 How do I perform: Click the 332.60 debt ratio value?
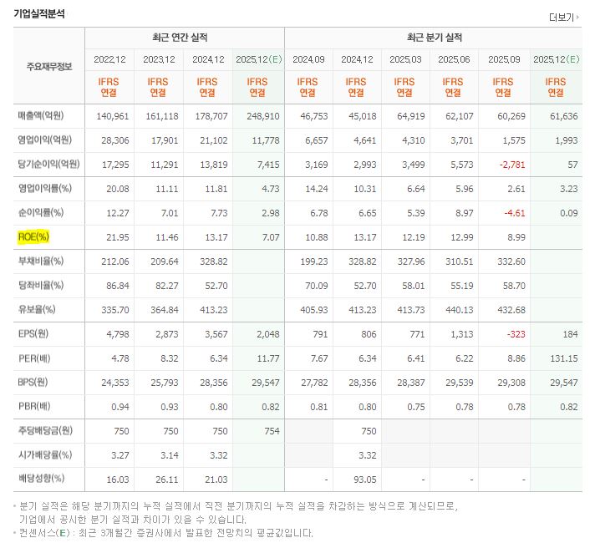511,261
